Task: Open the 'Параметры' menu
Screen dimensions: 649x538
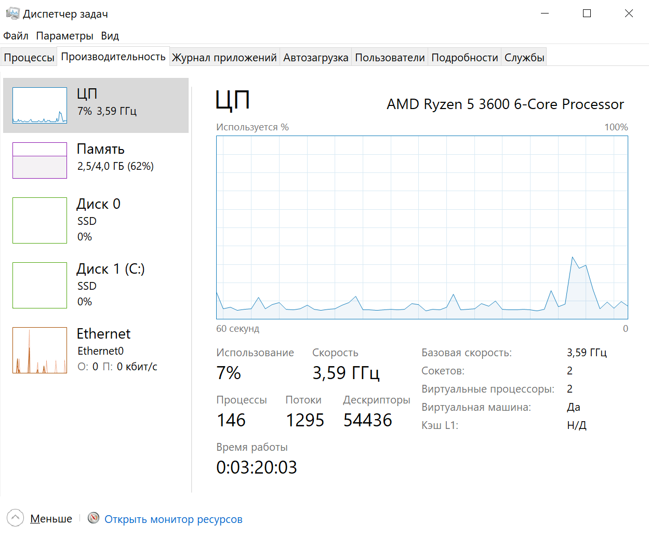Action: click(64, 36)
